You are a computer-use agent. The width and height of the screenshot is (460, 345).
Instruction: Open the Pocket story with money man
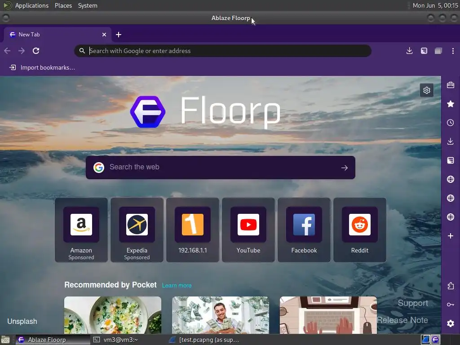point(221,315)
